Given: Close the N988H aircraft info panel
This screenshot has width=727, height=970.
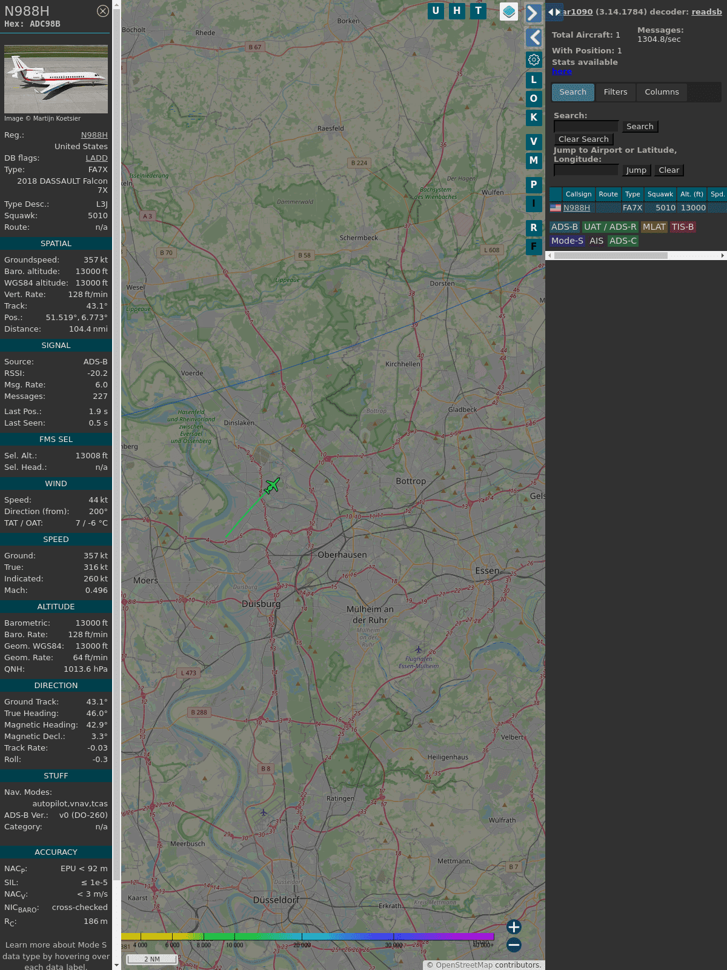Looking at the screenshot, I should (103, 11).
